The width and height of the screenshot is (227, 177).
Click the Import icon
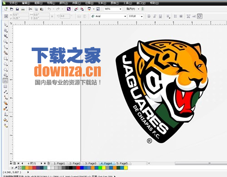[76, 9]
